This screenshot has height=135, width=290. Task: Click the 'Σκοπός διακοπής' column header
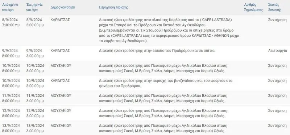pyautogui.click(x=275, y=7)
